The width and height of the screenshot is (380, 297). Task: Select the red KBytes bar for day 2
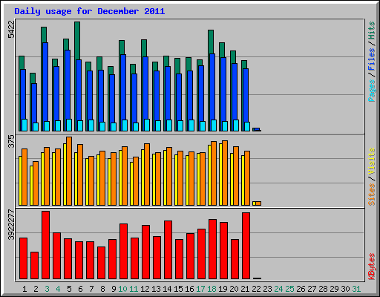click(34, 265)
